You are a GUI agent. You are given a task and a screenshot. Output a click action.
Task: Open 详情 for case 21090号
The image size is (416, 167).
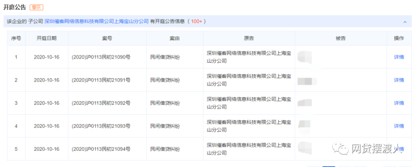pos(399,57)
